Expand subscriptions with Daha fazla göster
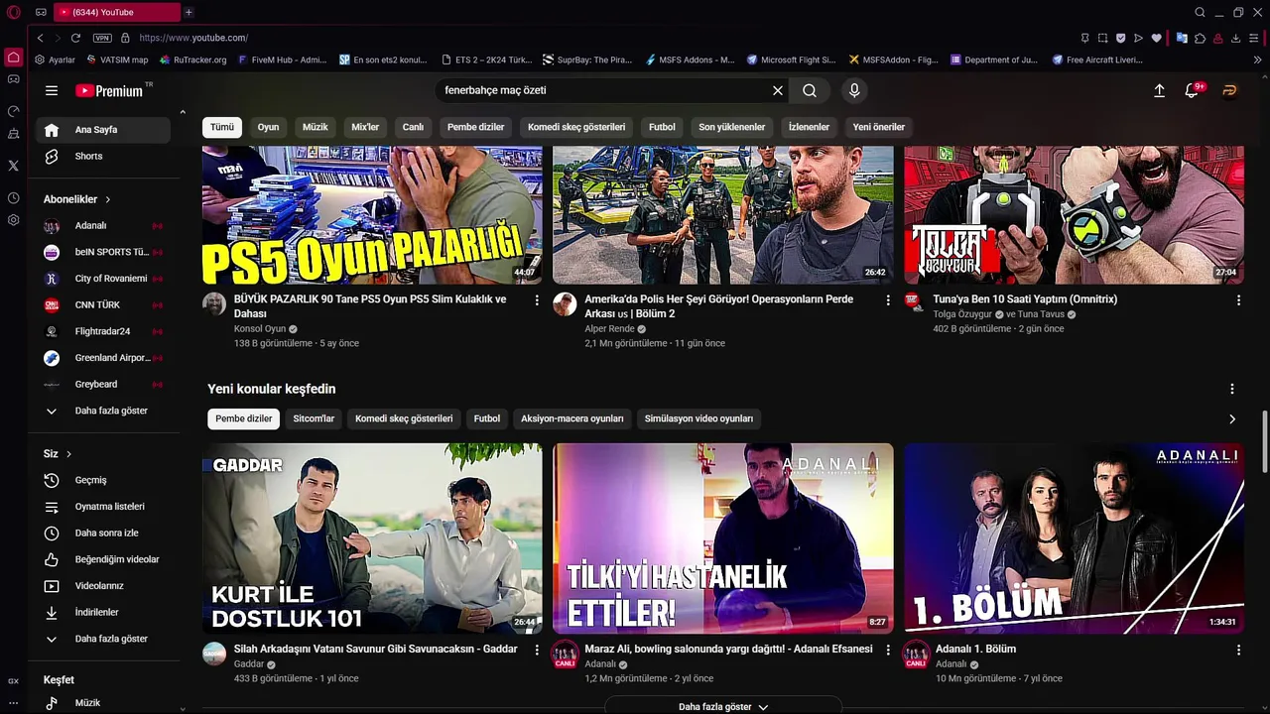The image size is (1270, 714). point(102,411)
